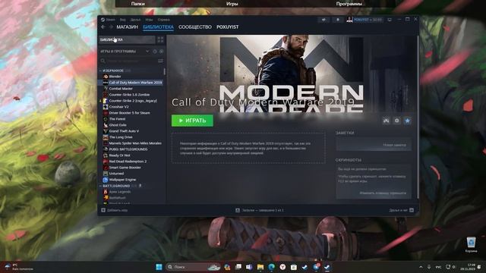The width and height of the screenshot is (486, 273).
Task: Select Counter-Strike 2 in the list
Action: tap(132, 101)
